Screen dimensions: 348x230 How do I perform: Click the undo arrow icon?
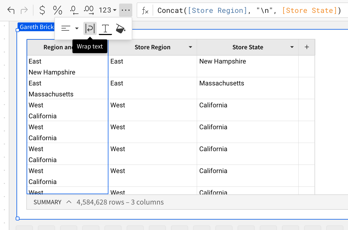point(11,10)
